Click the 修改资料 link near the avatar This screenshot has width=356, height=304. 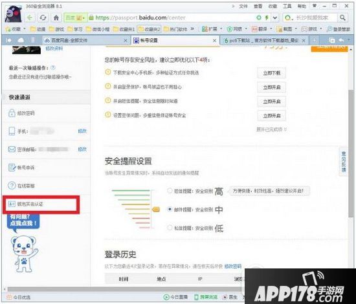[x=54, y=48]
